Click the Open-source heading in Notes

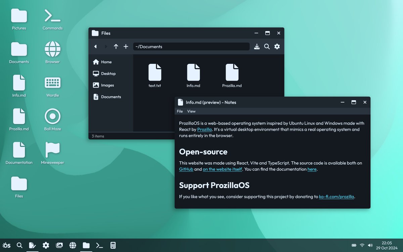pyautogui.click(x=203, y=152)
